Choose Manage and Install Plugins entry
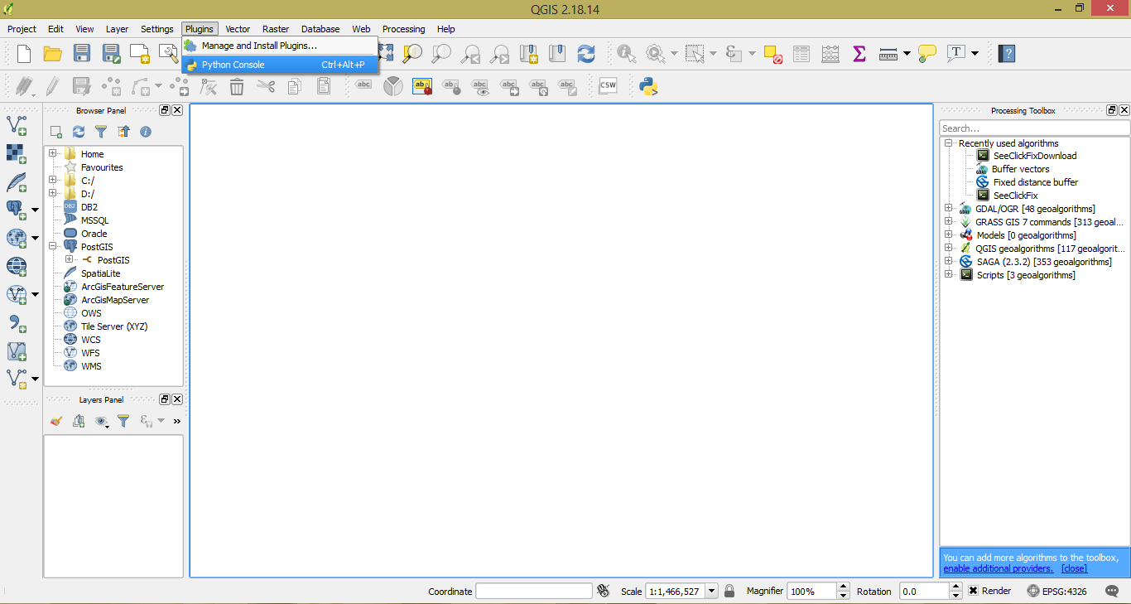 [x=258, y=46]
